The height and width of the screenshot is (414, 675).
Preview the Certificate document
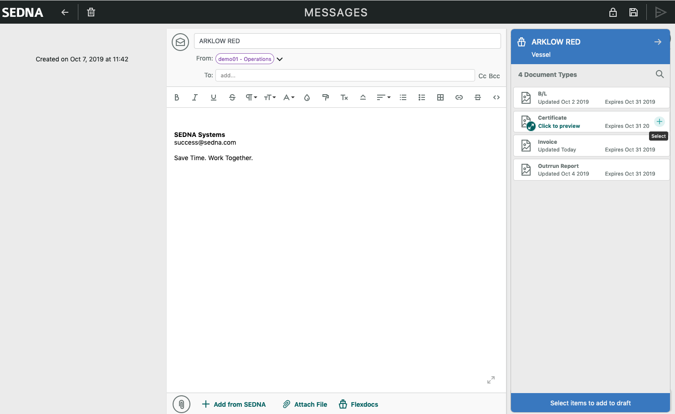coord(559,126)
